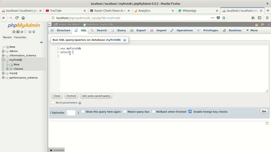Image resolution: width=271 pixels, height=152 pixels.
Task: Open the Firefox home page button
Action: click(23, 18)
